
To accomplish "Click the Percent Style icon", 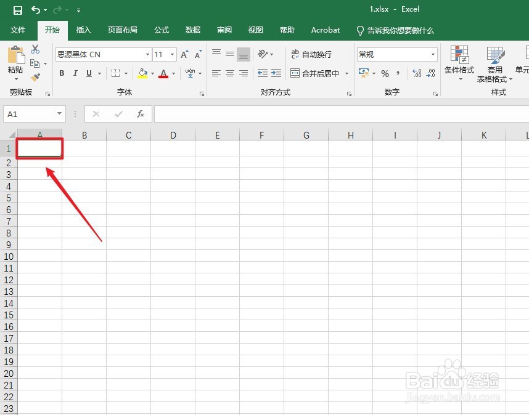I will 385,73.
